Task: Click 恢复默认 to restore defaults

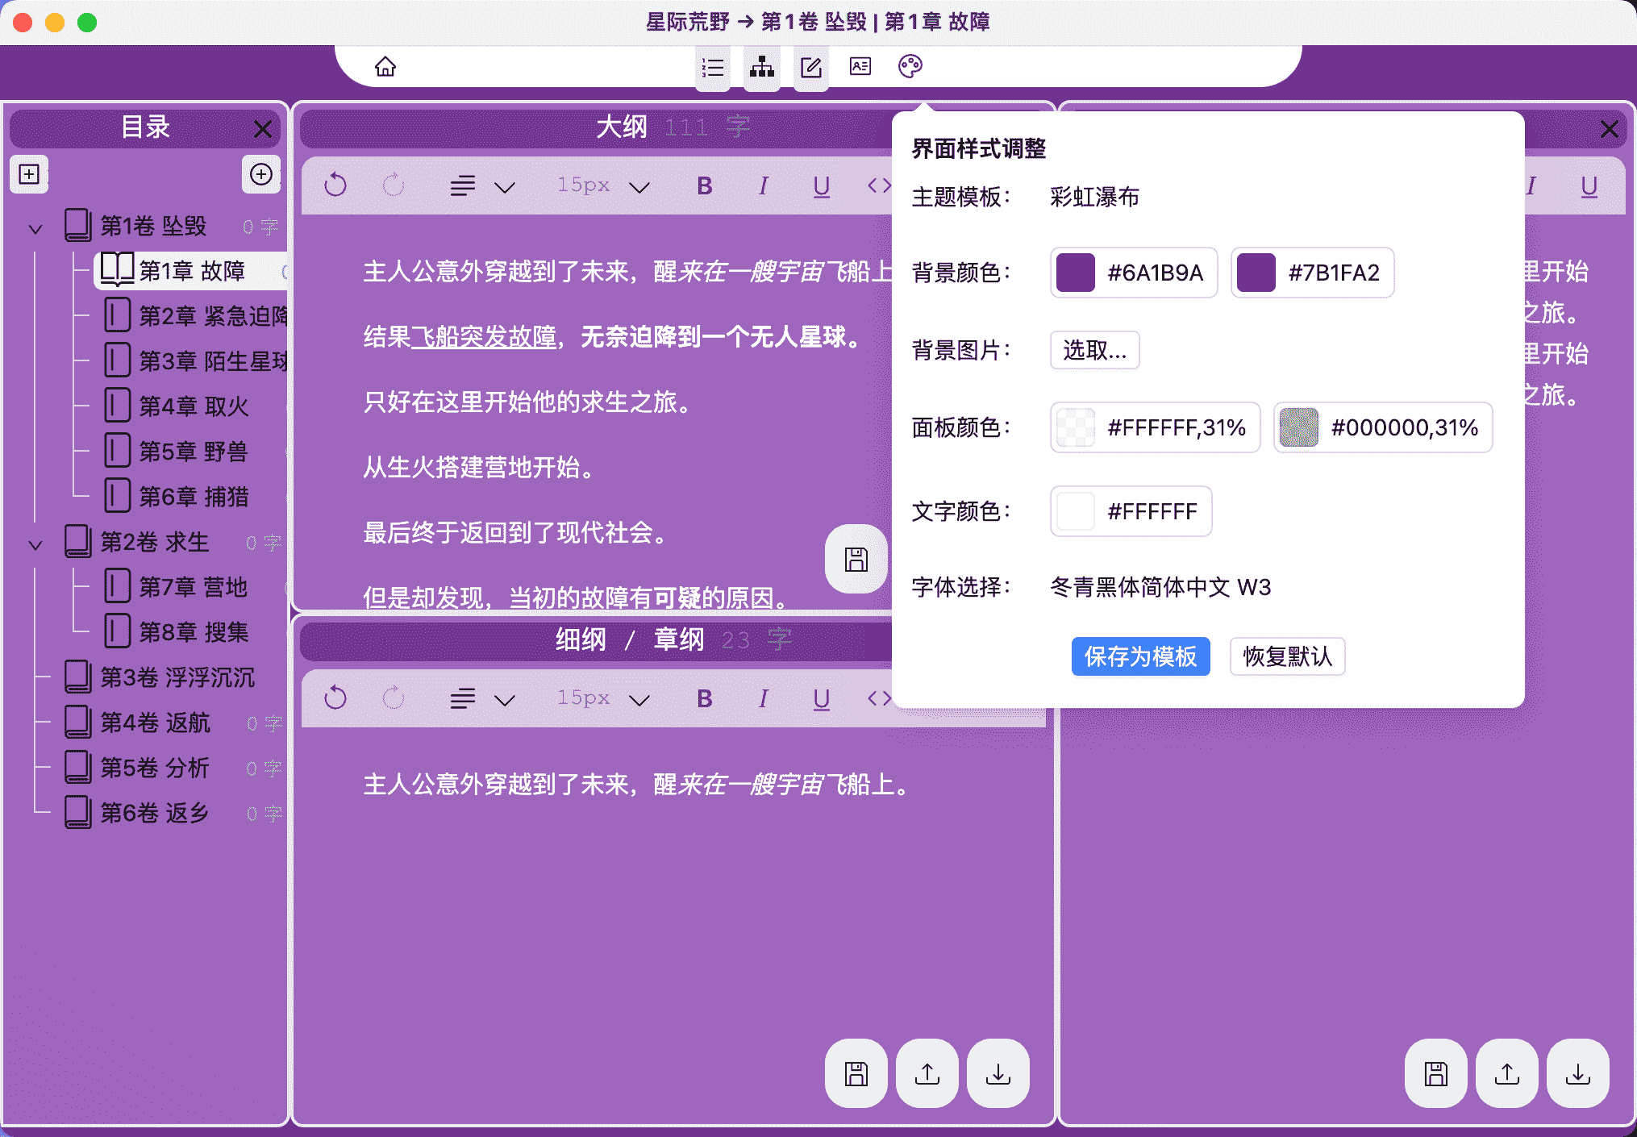Action: [1287, 656]
